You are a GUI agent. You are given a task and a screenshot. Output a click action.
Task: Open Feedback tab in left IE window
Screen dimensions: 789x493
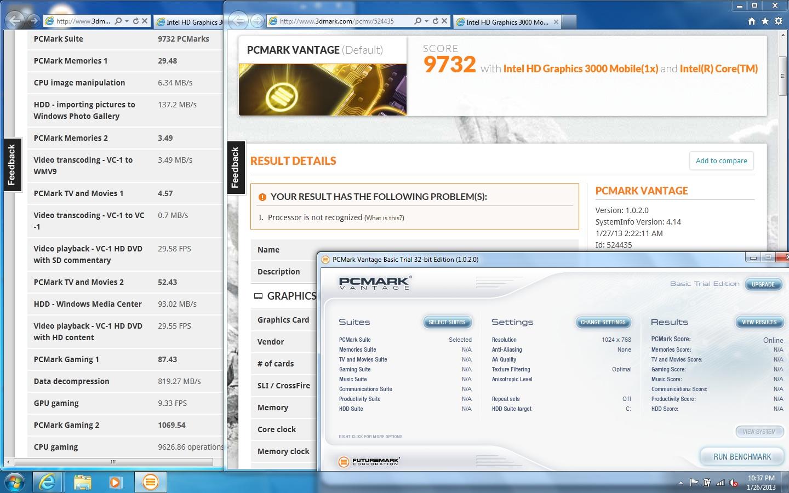(12, 164)
